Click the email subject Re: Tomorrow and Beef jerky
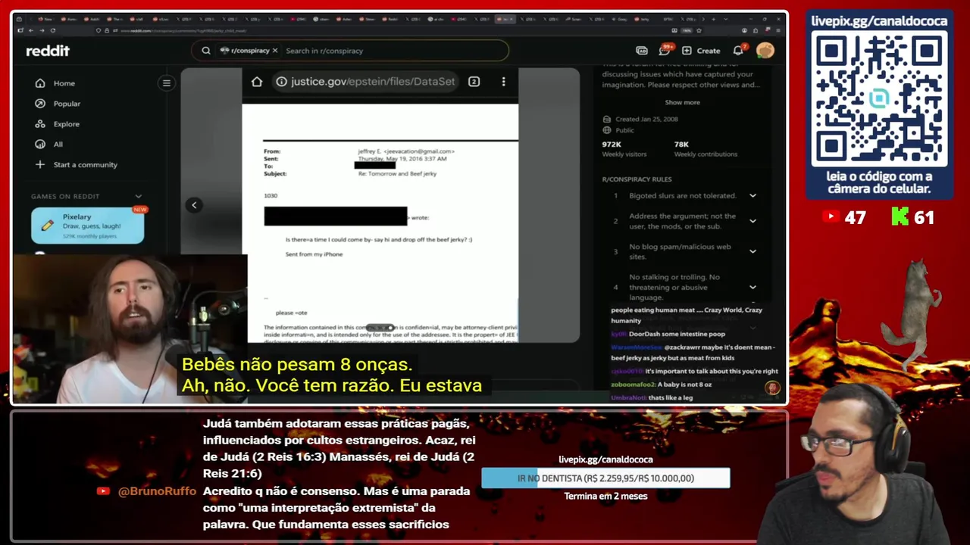 pyautogui.click(x=397, y=174)
